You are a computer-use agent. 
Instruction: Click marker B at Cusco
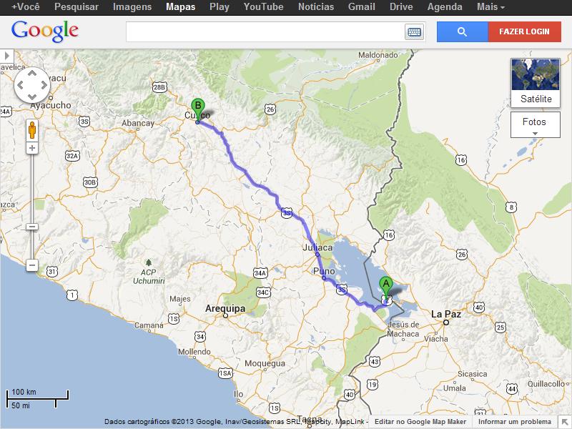tap(198, 110)
